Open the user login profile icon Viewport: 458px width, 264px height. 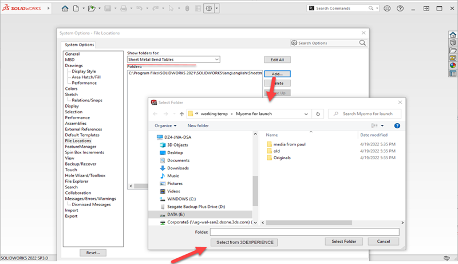387,9
